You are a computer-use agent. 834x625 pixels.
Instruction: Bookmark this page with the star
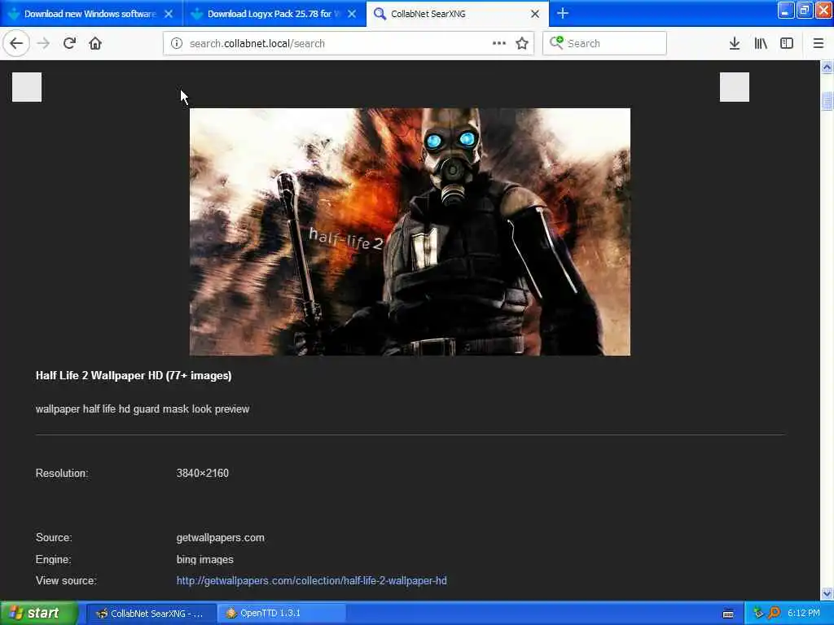(522, 43)
